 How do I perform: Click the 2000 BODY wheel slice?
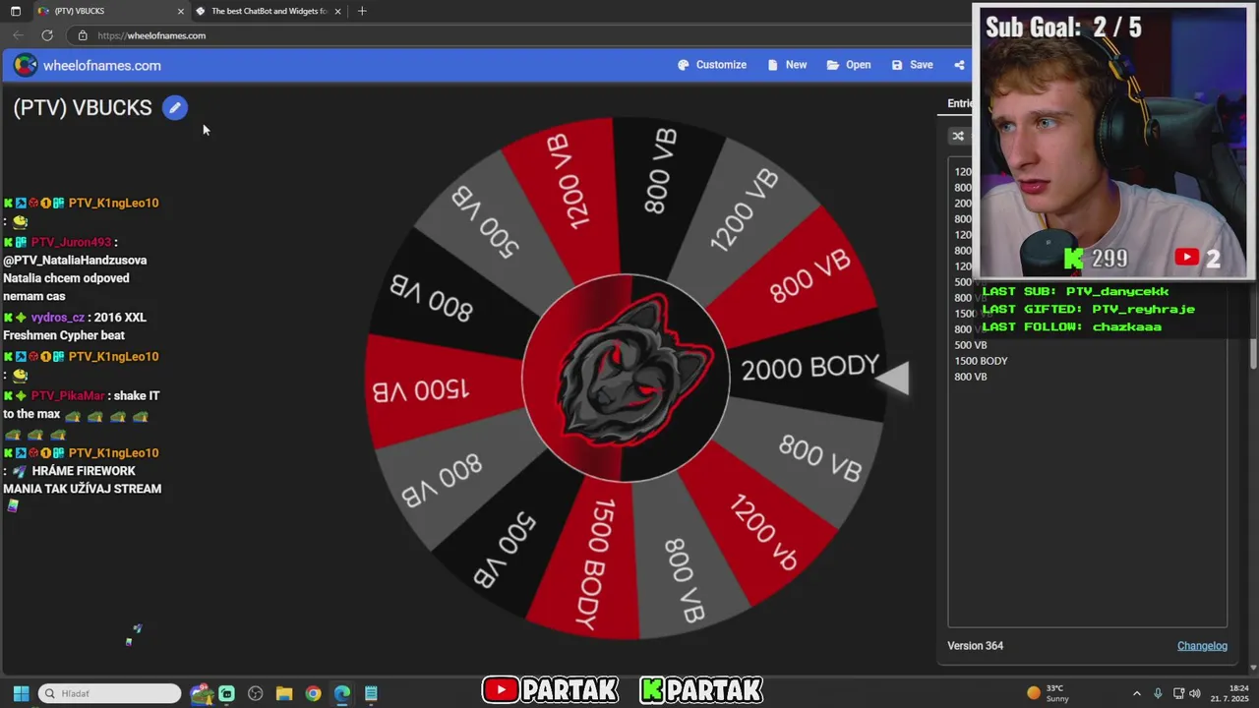[x=809, y=368]
